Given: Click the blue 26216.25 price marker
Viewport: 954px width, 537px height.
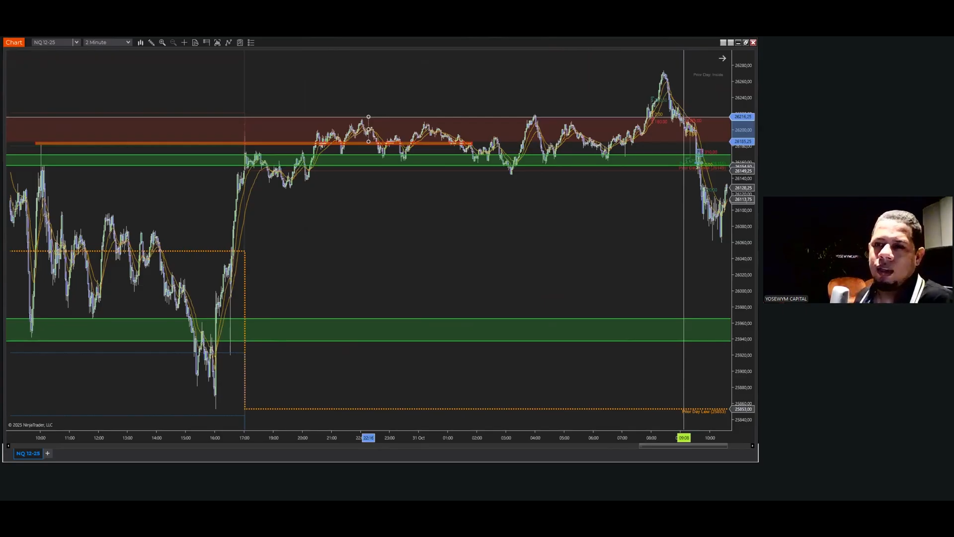Looking at the screenshot, I should (742, 117).
